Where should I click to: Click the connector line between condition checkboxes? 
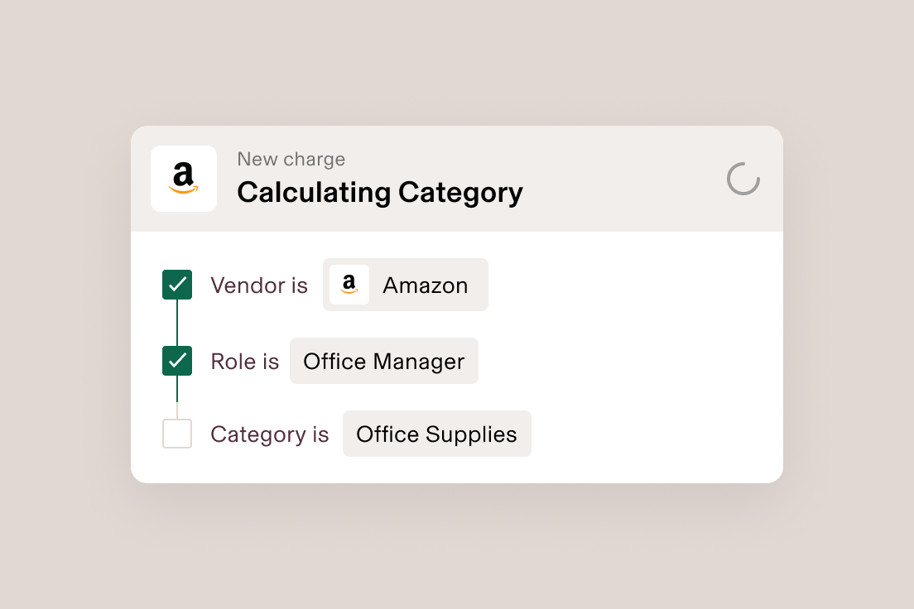(x=177, y=323)
